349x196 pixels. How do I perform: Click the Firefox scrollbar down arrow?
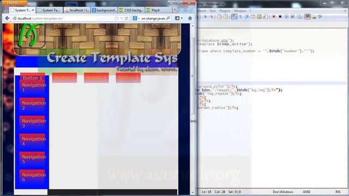click(x=192, y=193)
